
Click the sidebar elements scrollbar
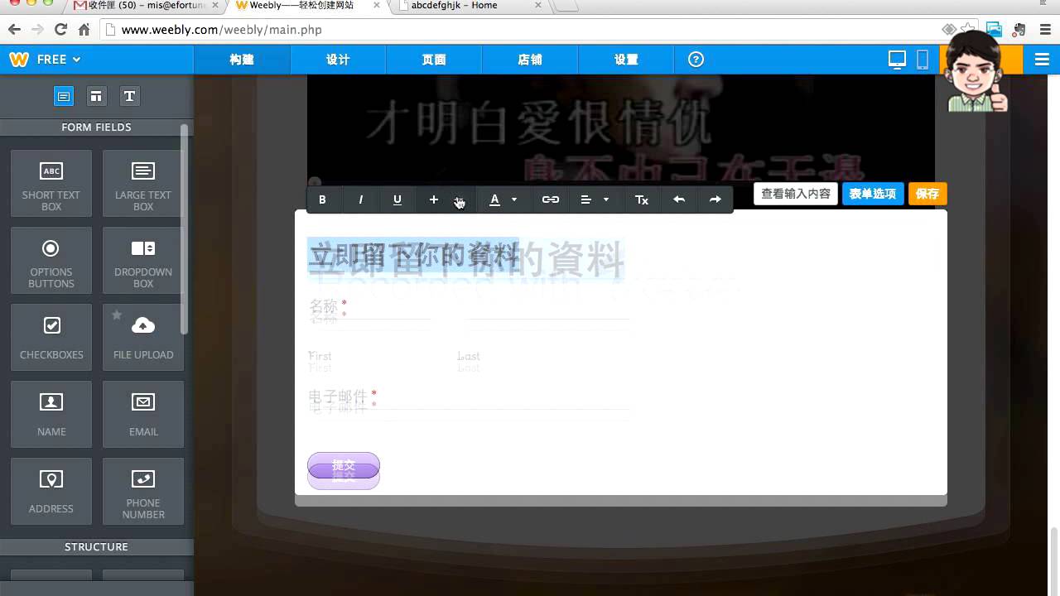(x=185, y=228)
